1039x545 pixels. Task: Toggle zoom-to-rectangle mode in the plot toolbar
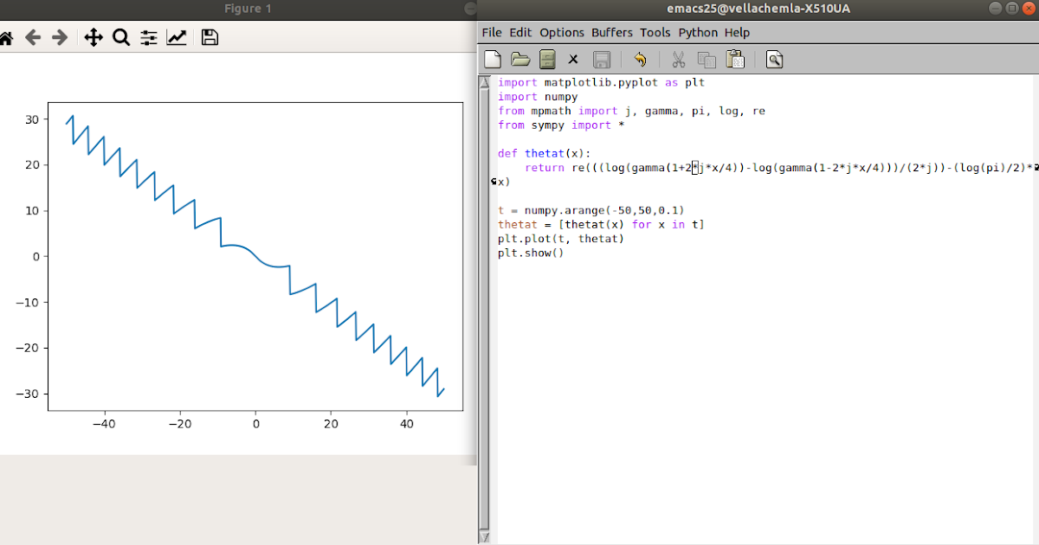pos(120,37)
